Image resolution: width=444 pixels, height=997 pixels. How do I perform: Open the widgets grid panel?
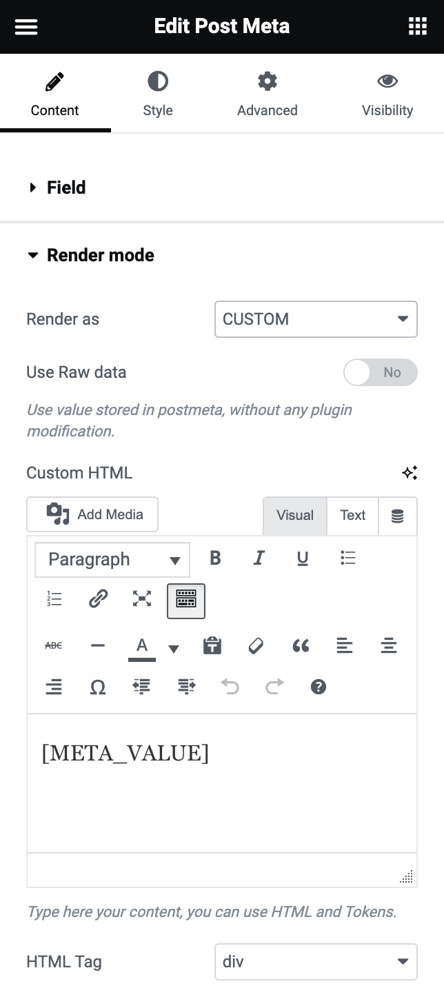(x=417, y=27)
